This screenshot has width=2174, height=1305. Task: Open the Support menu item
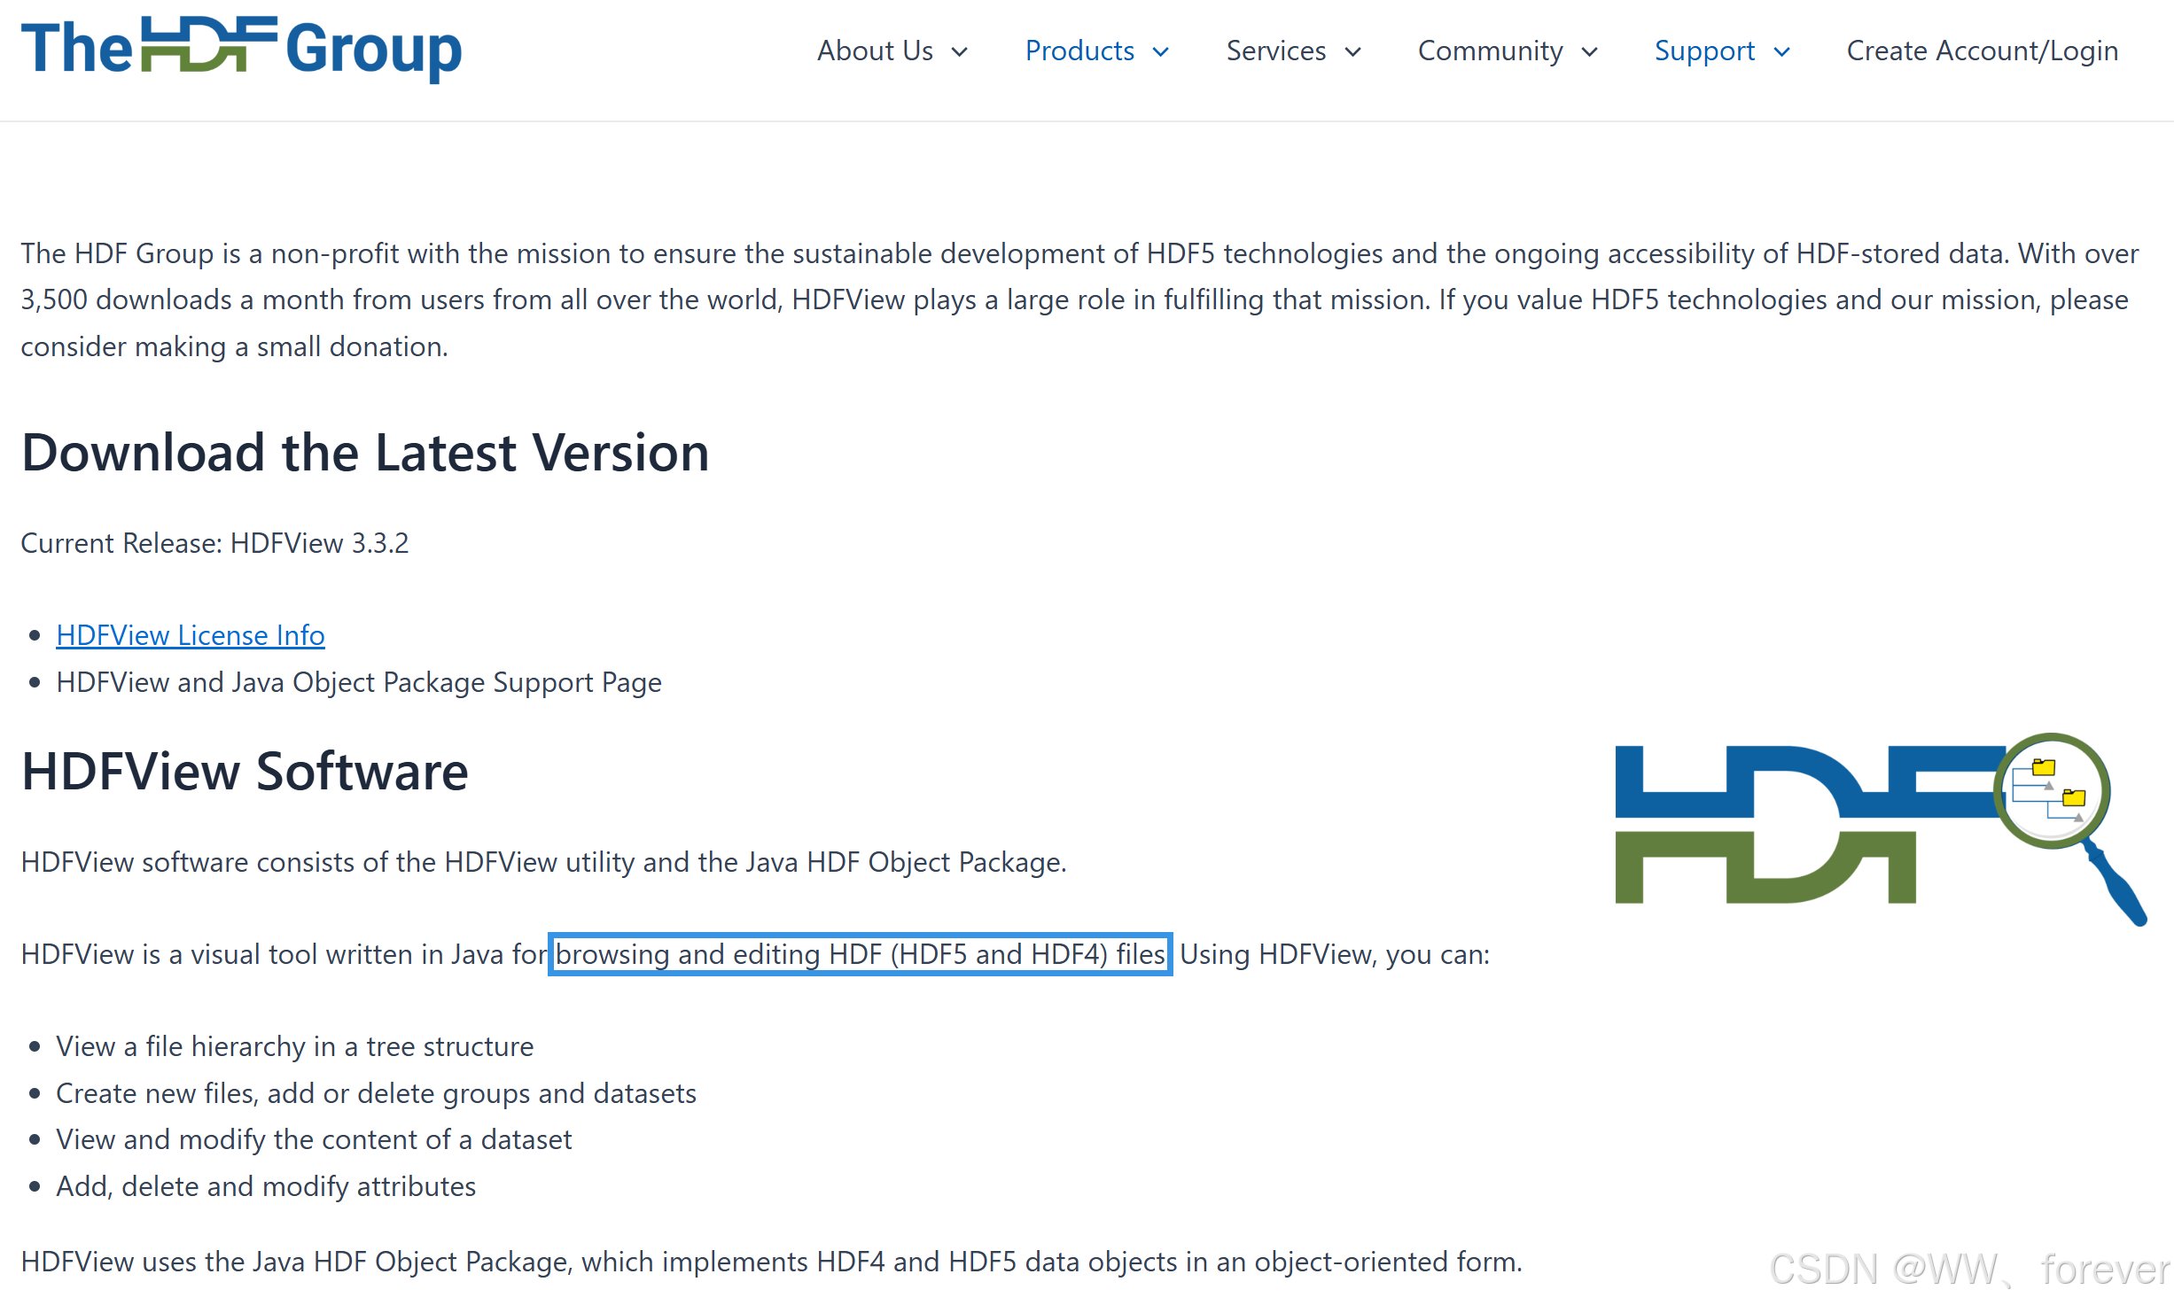coord(1704,50)
